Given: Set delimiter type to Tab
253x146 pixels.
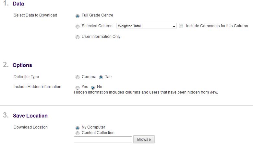Looking at the screenshot, I should point(101,77).
